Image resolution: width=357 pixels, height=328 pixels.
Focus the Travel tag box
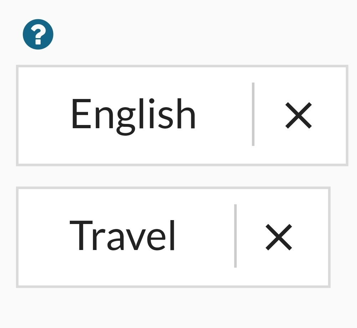click(173, 237)
